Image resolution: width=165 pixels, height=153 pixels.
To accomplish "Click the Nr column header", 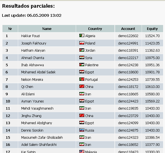I will click(10, 29).
